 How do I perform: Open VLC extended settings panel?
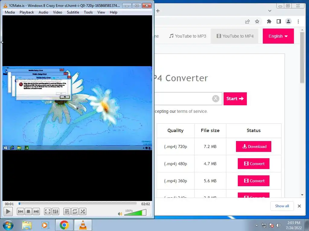pyautogui.click(x=56, y=211)
